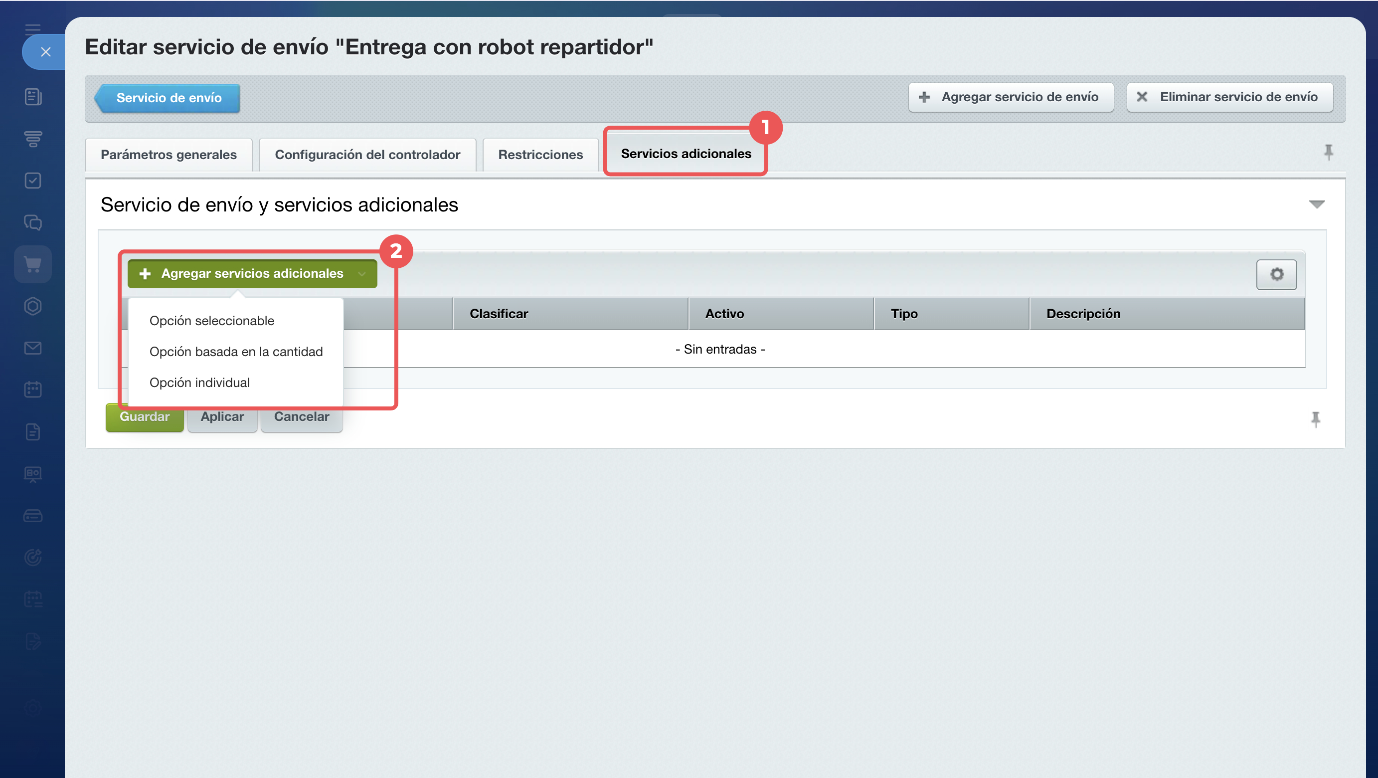Sort by the 'Descripción' column header
The height and width of the screenshot is (778, 1378).
(1167, 314)
